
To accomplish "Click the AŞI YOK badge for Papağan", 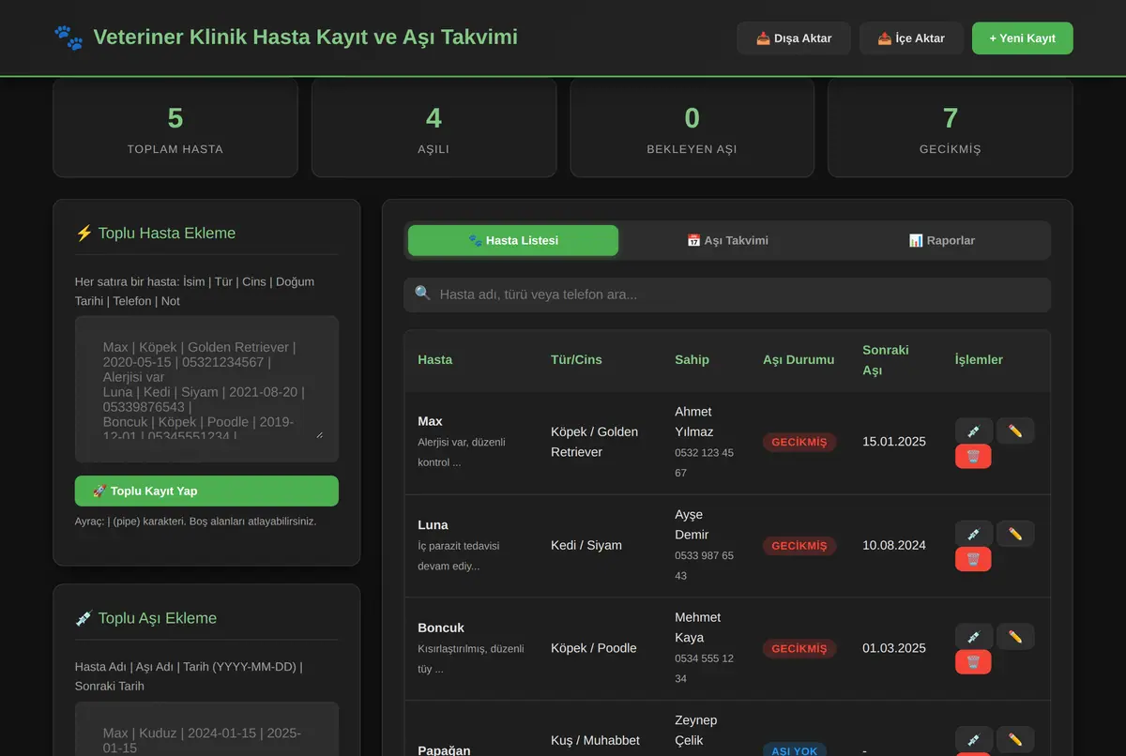I will (795, 750).
